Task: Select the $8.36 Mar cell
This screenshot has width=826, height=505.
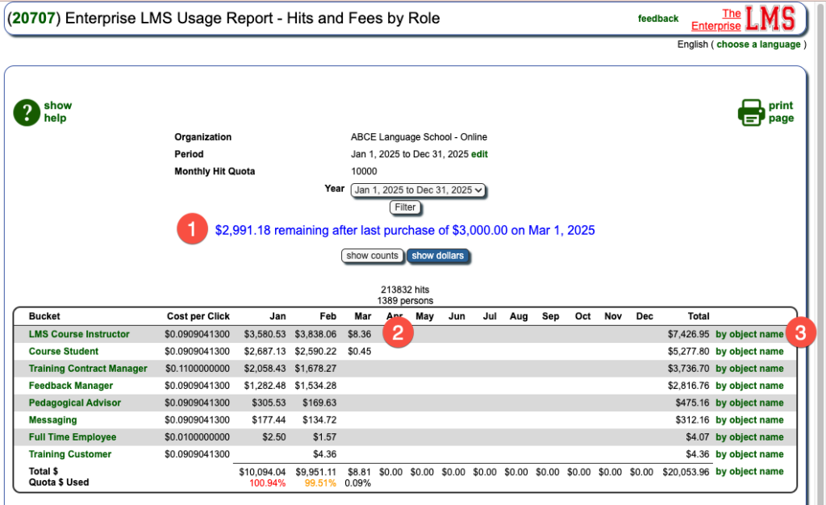Action: tap(359, 335)
